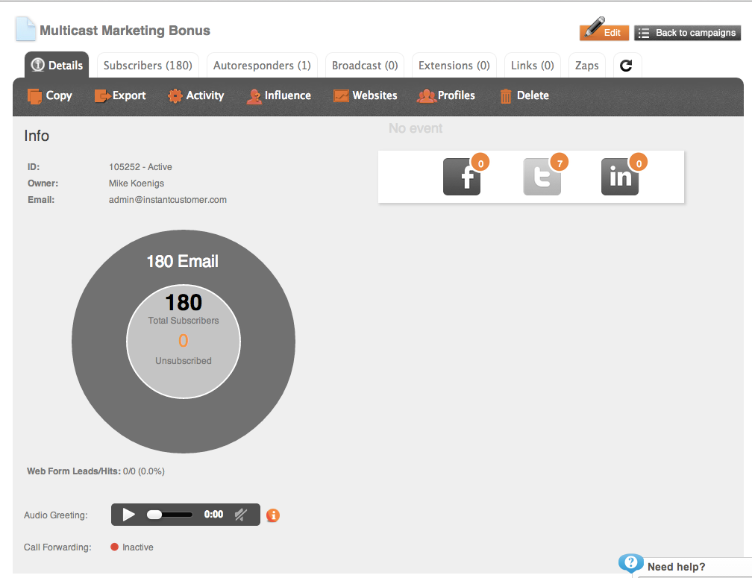Click the 180 Total Subscribers circle
Screen dimensions: 752x578
tap(184, 342)
